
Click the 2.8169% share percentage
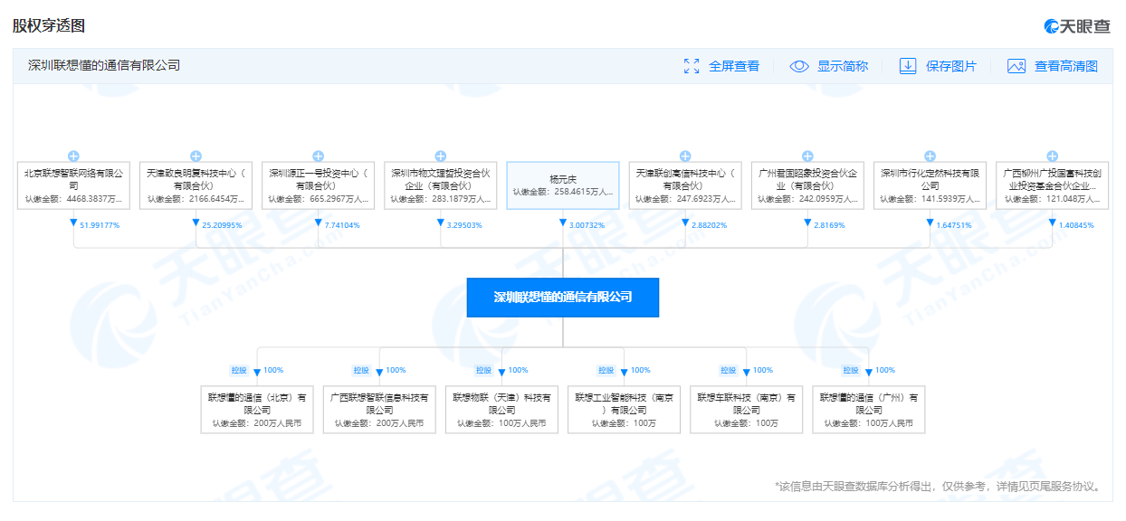click(x=829, y=225)
